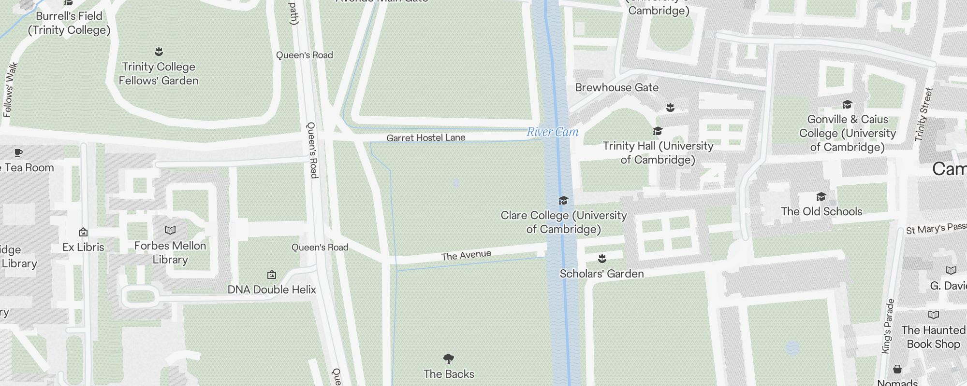Open the Ex Libris marker icon
The image size is (967, 386).
click(83, 232)
